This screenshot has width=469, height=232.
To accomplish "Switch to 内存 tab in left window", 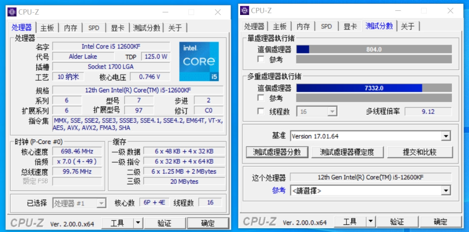I will [x=70, y=28].
